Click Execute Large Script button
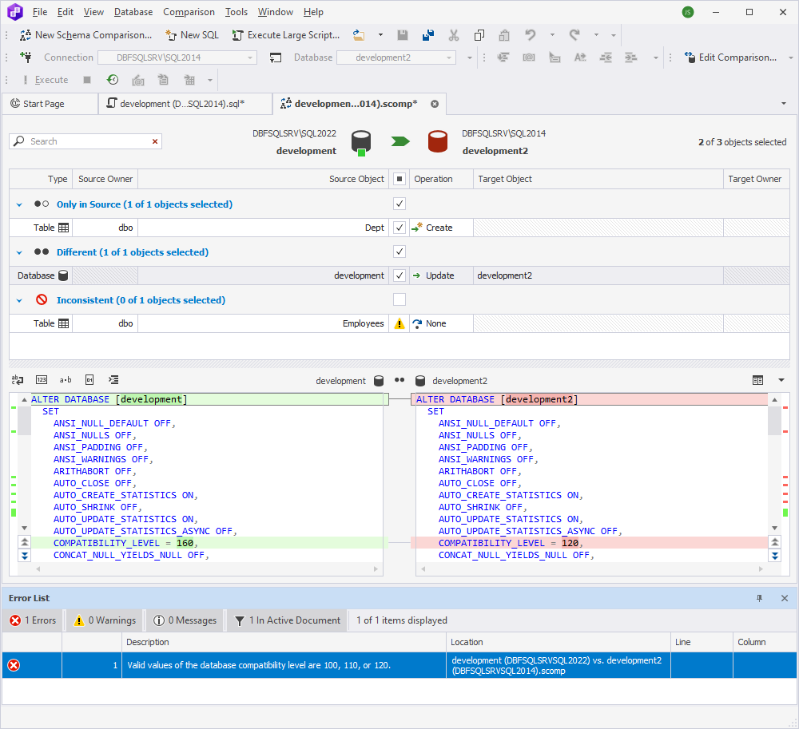799x729 pixels. [286, 35]
